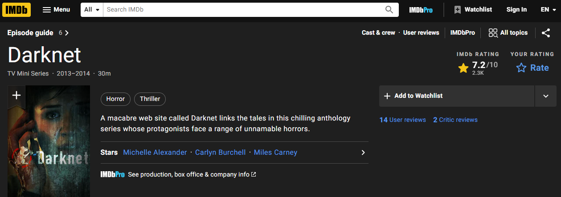The height and width of the screenshot is (197, 561).
Task: Click the blue Rate star
Action: [x=521, y=68]
